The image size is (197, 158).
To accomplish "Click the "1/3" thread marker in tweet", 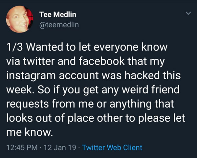I will pos(14,47).
